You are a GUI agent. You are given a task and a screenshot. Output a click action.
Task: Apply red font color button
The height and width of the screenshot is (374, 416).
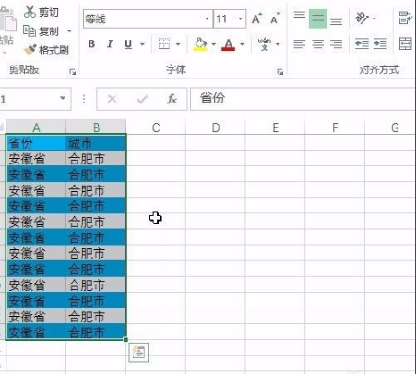tap(229, 44)
